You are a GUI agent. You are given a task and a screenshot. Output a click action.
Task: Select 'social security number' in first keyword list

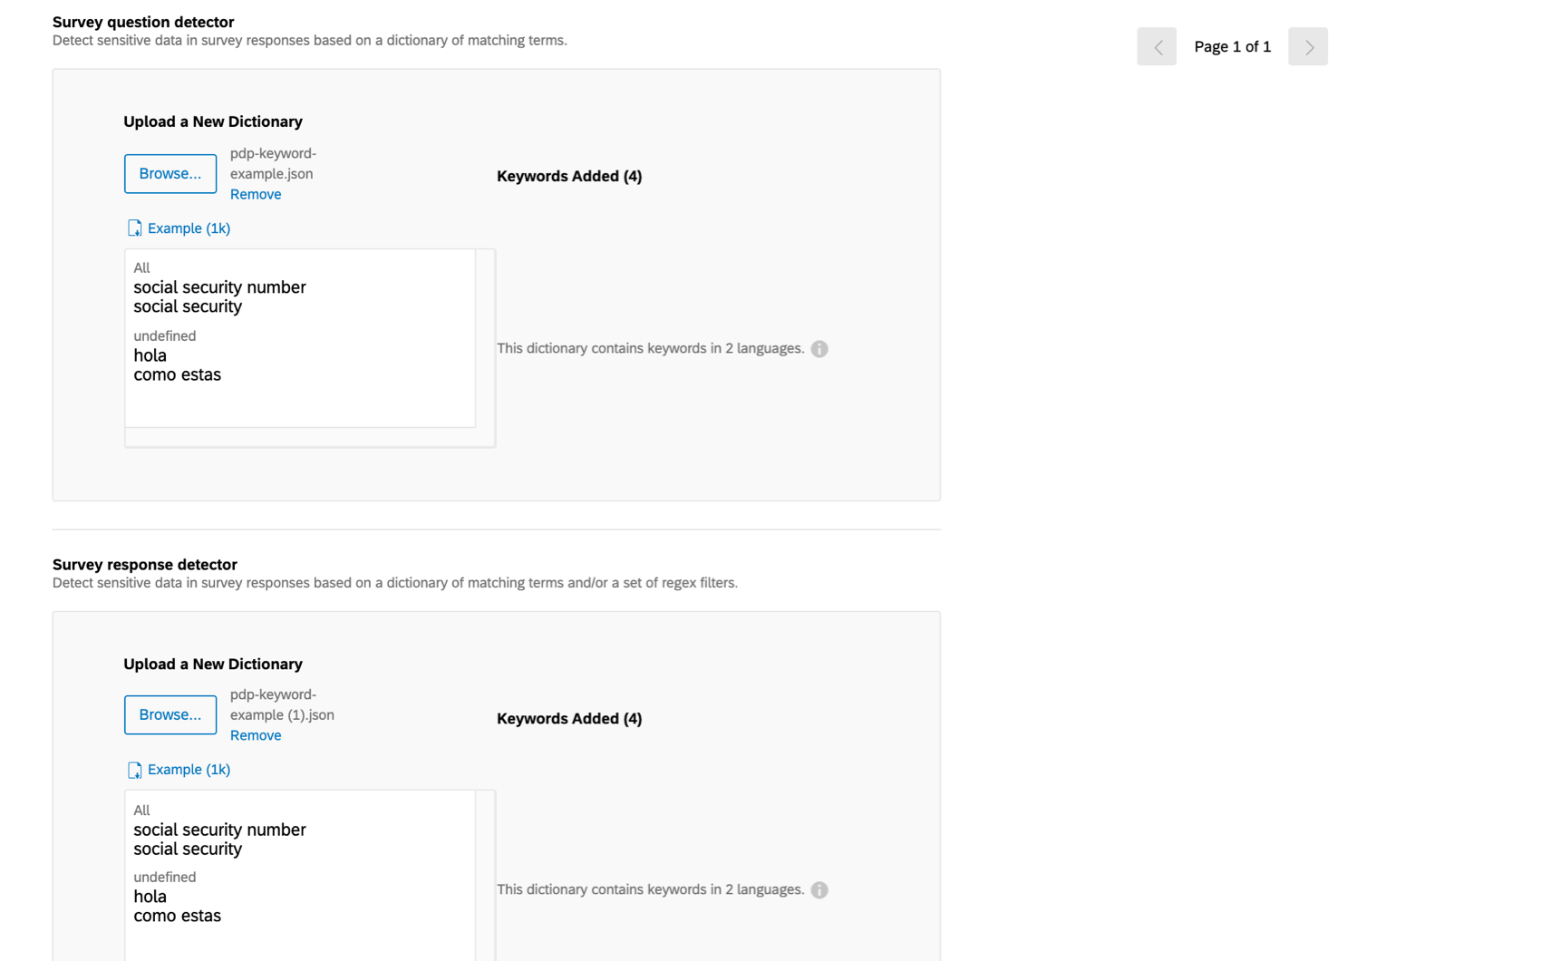pos(219,287)
